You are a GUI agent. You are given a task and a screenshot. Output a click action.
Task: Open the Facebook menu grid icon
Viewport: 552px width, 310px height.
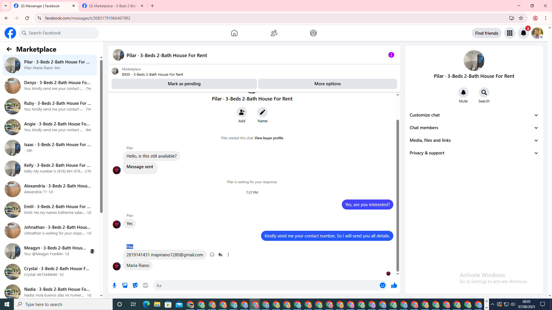510,33
